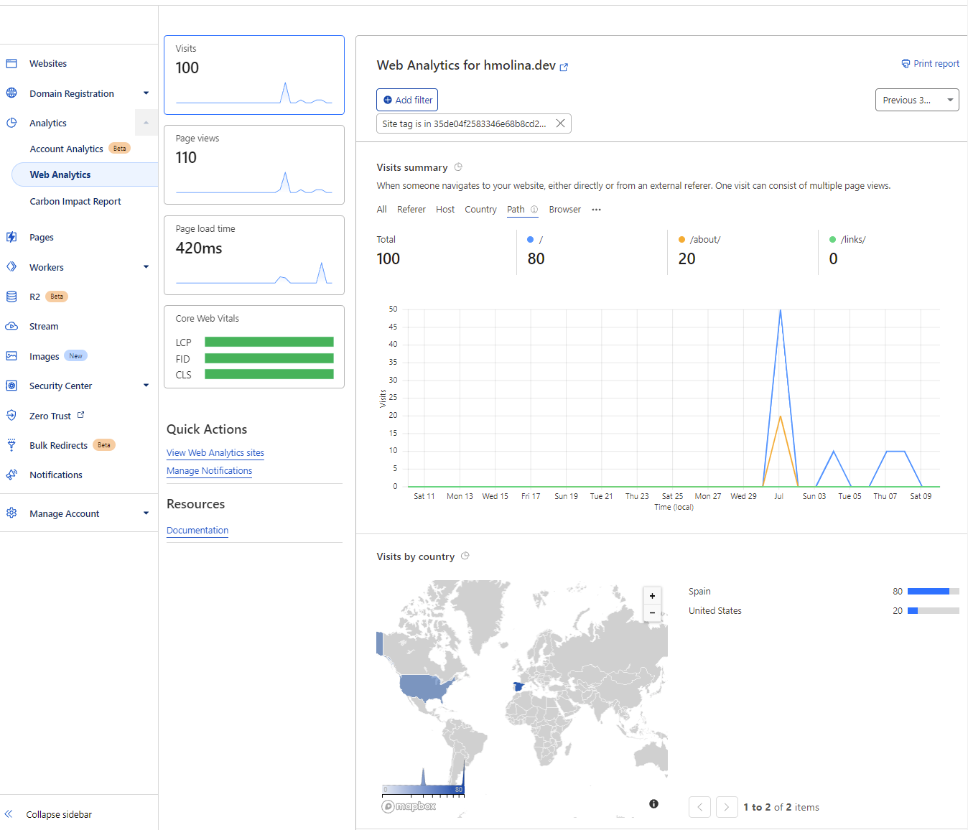Click the Analytics pie chart icon
The height and width of the screenshot is (830, 968).
(11, 123)
